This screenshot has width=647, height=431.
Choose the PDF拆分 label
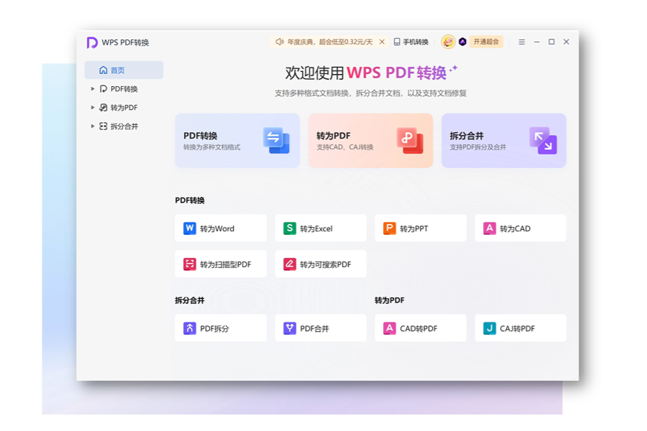tap(214, 329)
